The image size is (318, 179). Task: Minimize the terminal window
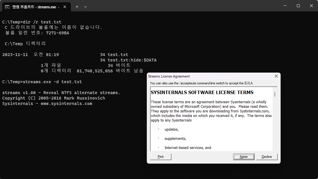coord(285,6)
